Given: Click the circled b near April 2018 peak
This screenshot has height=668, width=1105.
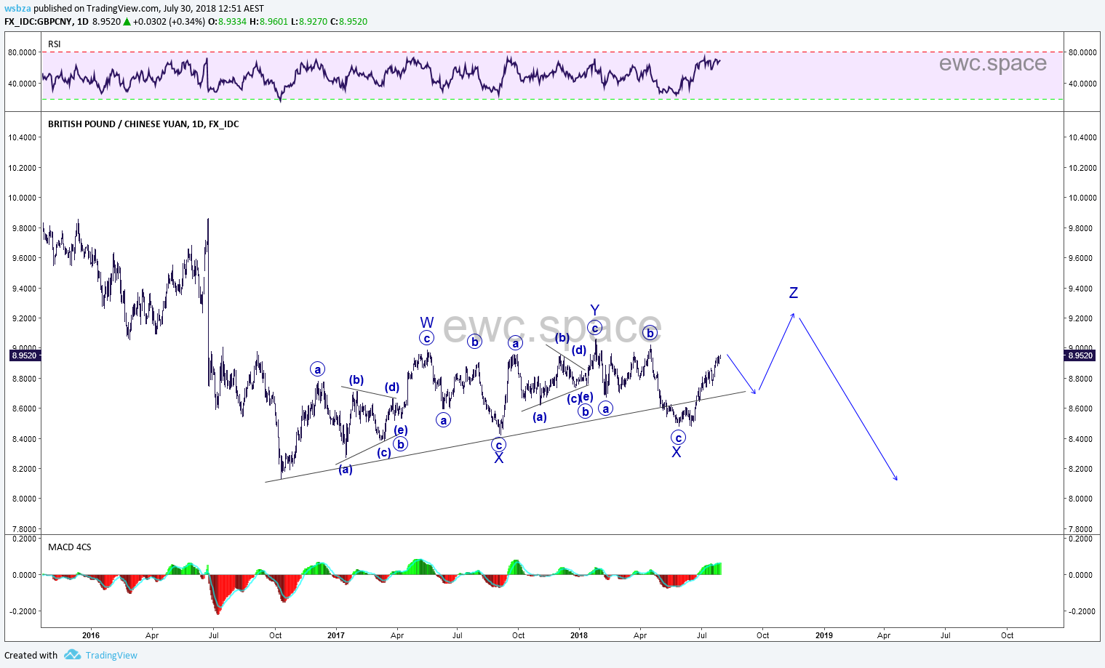Looking at the screenshot, I should click(650, 333).
